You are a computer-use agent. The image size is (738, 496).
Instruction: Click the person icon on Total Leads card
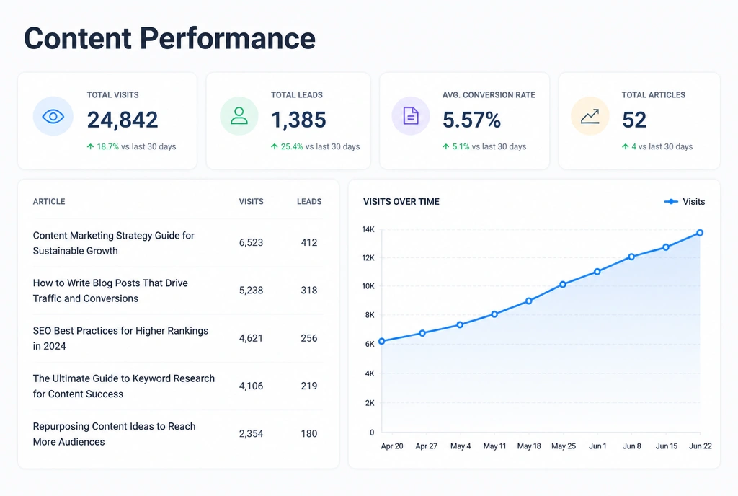coord(239,116)
